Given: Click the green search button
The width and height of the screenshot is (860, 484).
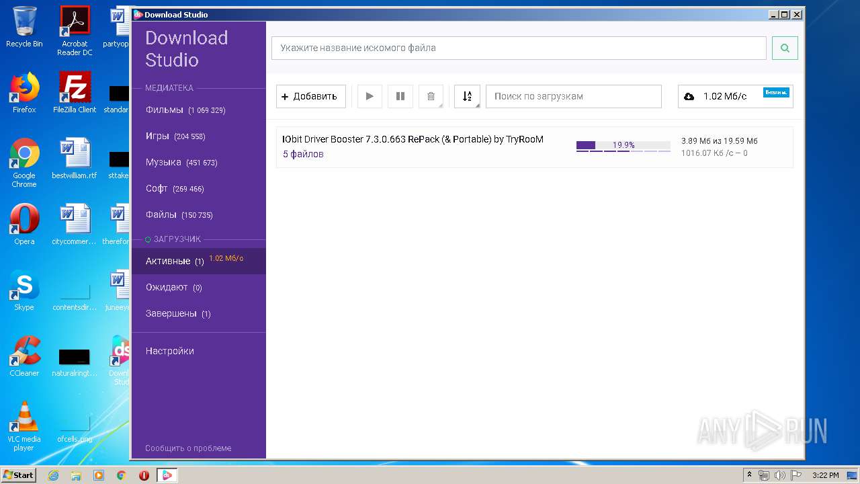Looking at the screenshot, I should click(x=785, y=48).
